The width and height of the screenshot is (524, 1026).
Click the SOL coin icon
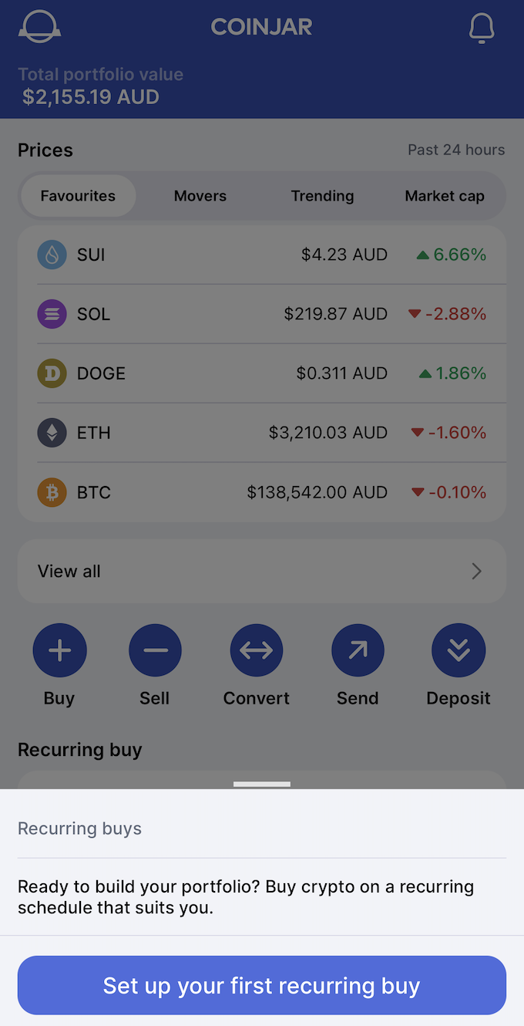[x=51, y=313]
